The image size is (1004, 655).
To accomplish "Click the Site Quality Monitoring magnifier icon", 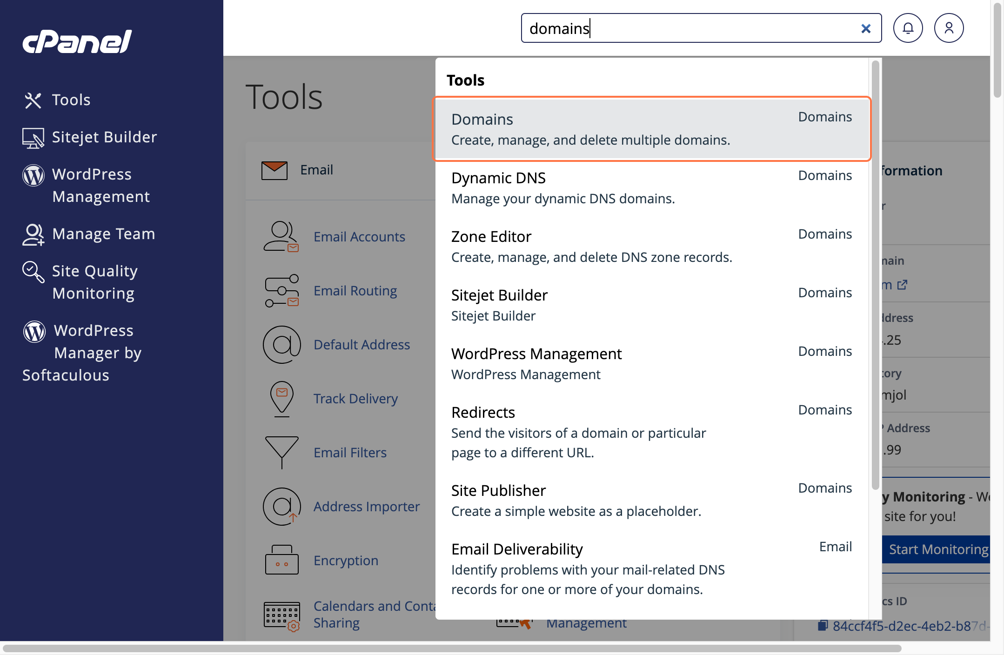I will point(33,272).
